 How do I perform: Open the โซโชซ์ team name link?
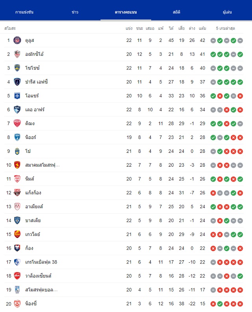click(x=33, y=68)
